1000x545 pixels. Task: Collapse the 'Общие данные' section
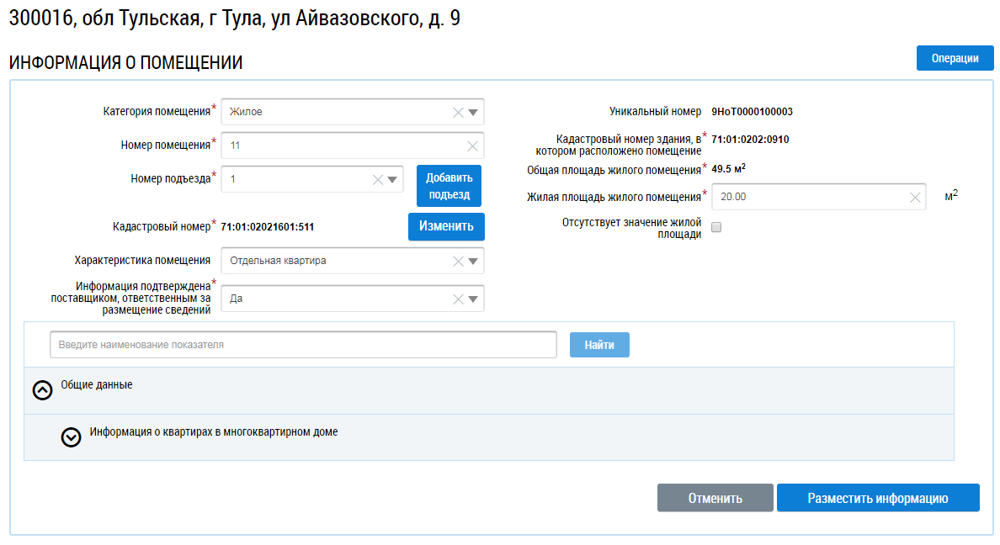(42, 390)
